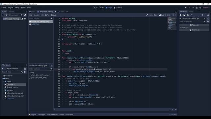Open documentation icon beside InteractiveTilemap.gd
The image size is (211, 119).
tap(208, 19)
